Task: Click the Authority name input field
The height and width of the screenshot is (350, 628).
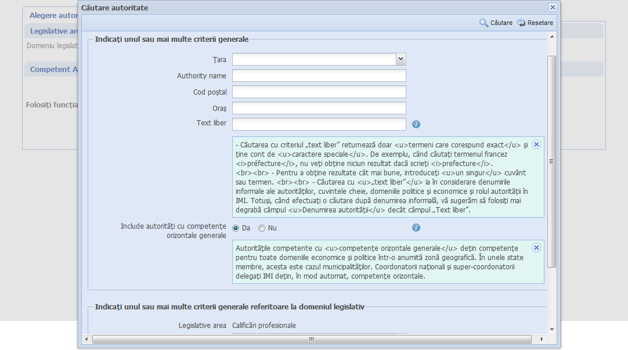Action: click(319, 75)
